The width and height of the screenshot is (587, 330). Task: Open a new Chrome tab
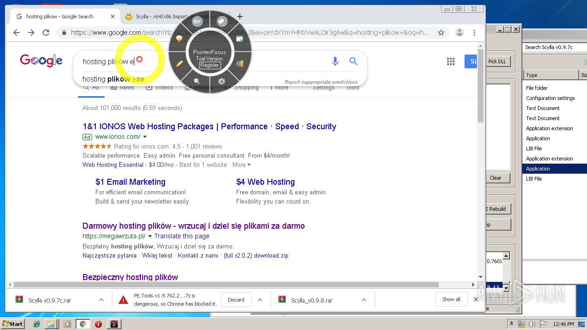click(x=239, y=16)
